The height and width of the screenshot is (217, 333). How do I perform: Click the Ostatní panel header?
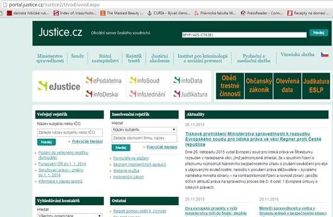pos(144,200)
